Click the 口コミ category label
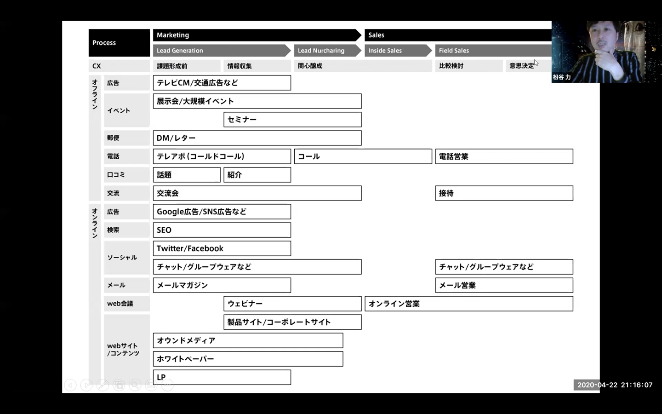Screen dimensions: 662x414 pos(127,175)
